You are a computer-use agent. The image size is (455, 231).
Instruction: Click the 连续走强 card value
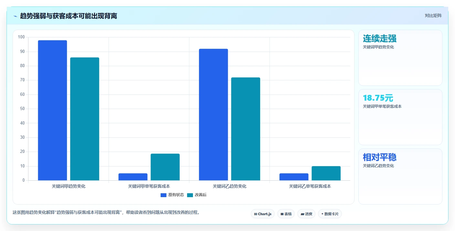click(x=380, y=39)
